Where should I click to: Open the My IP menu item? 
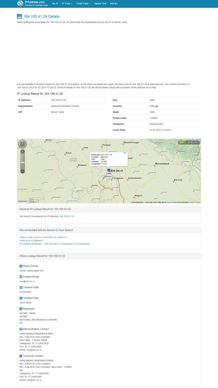tap(55, 4)
